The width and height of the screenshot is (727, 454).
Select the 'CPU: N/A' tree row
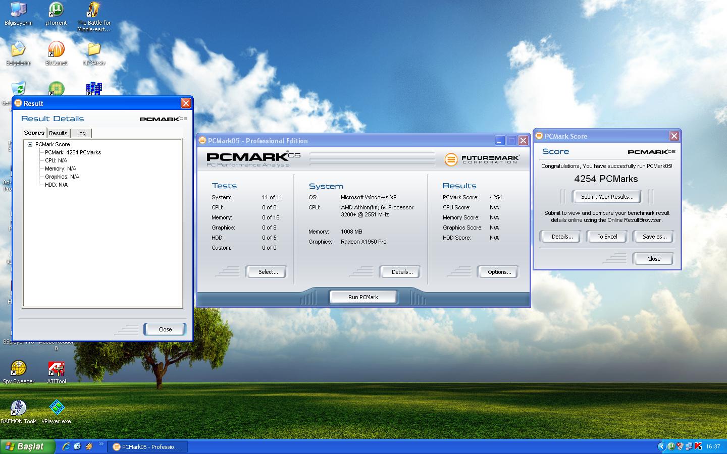(x=56, y=160)
